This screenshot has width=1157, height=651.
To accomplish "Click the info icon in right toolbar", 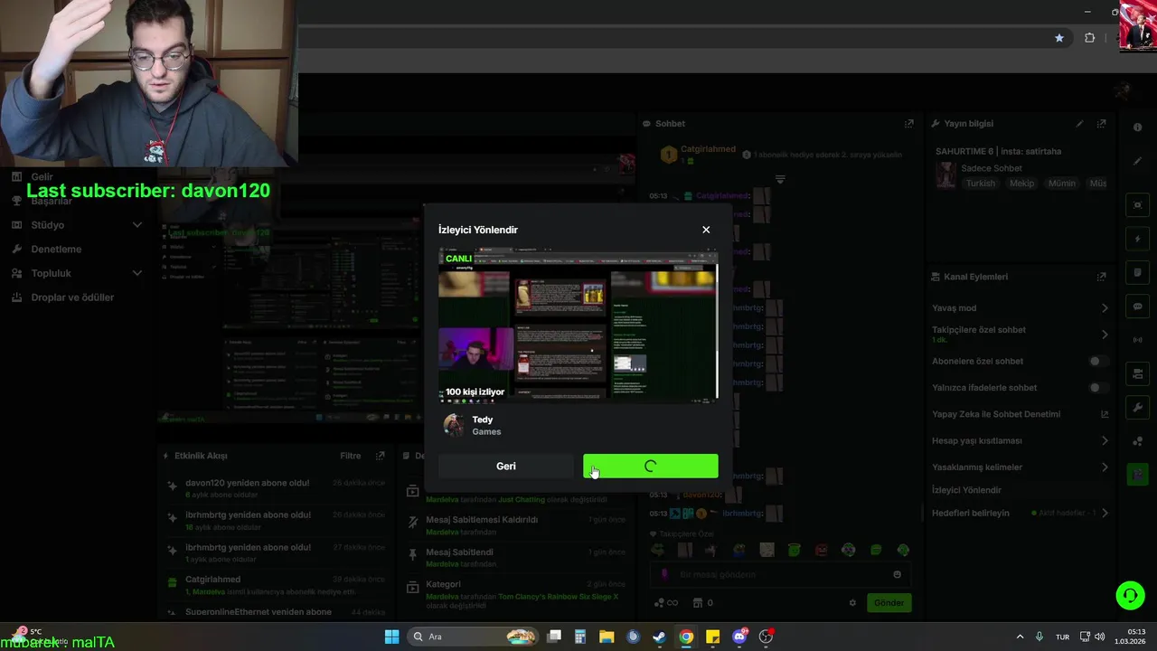I will coord(1137,127).
